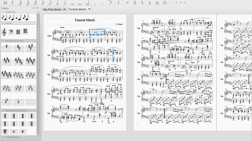Pick the sixteenth grace note
This screenshot has width=252, height=141.
tap(26, 17)
